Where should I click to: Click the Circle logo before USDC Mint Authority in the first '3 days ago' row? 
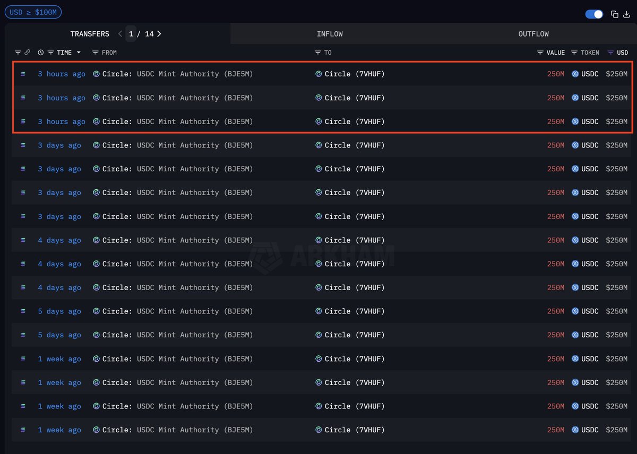click(x=96, y=145)
